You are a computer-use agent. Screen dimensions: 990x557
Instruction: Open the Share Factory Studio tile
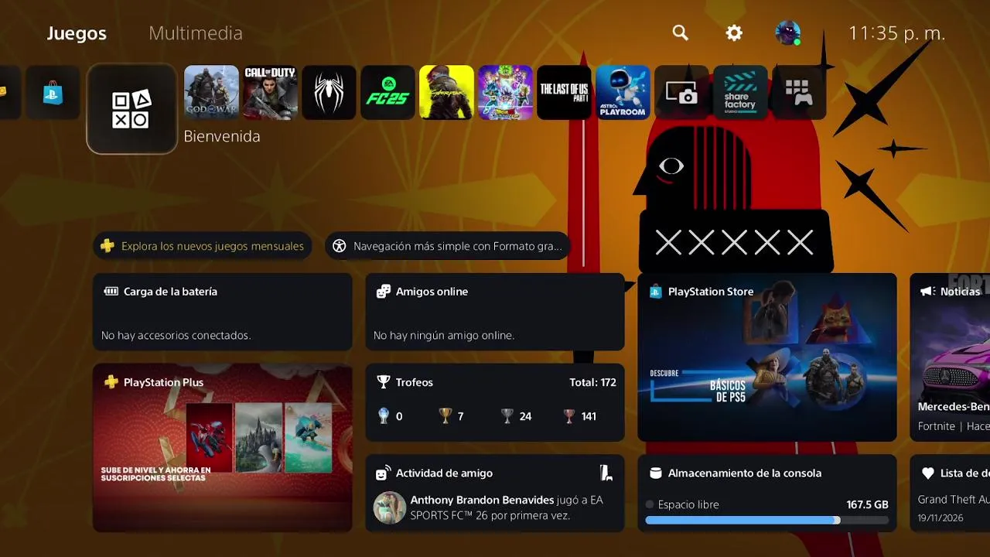[x=740, y=93]
